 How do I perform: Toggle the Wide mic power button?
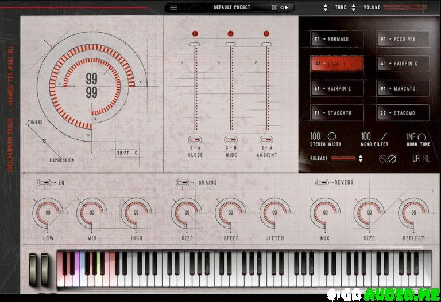pyautogui.click(x=230, y=34)
